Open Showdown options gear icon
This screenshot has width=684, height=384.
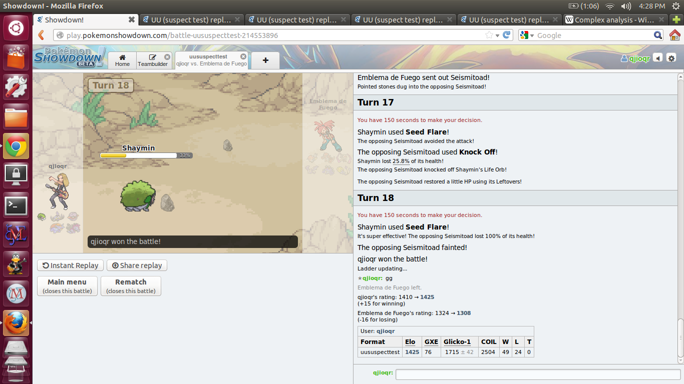click(671, 58)
